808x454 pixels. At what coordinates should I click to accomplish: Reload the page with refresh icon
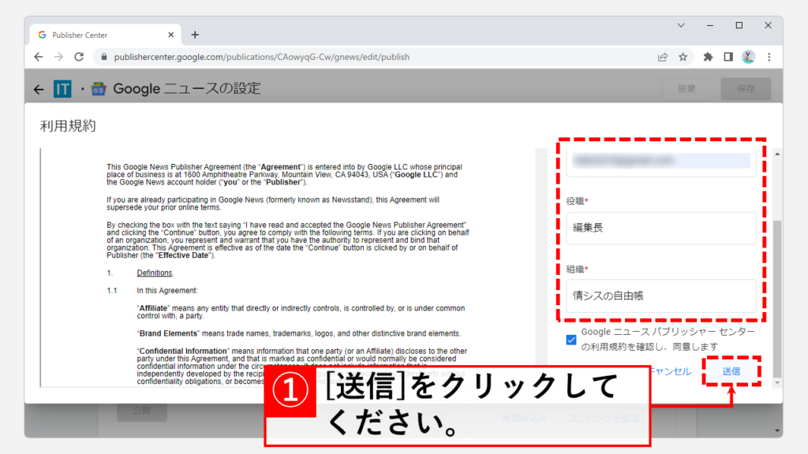coord(79,57)
